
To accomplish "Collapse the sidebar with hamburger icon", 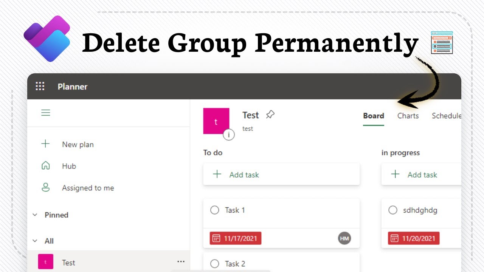I will [x=46, y=113].
